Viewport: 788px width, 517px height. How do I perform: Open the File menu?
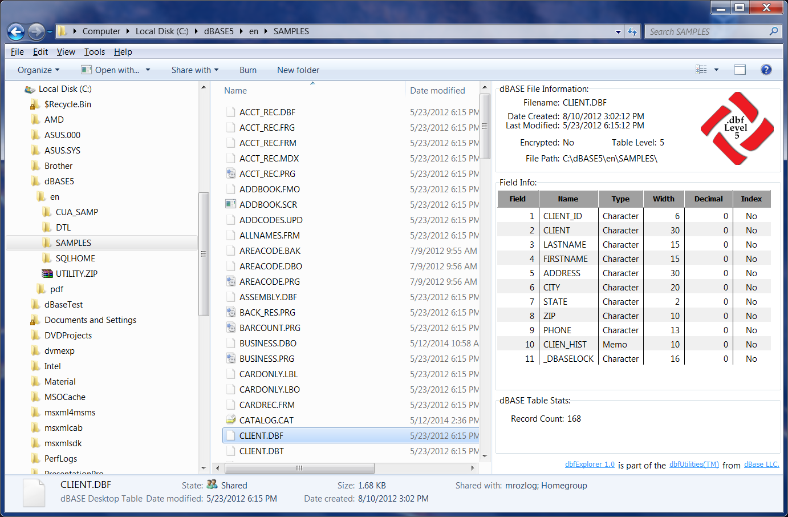point(17,51)
